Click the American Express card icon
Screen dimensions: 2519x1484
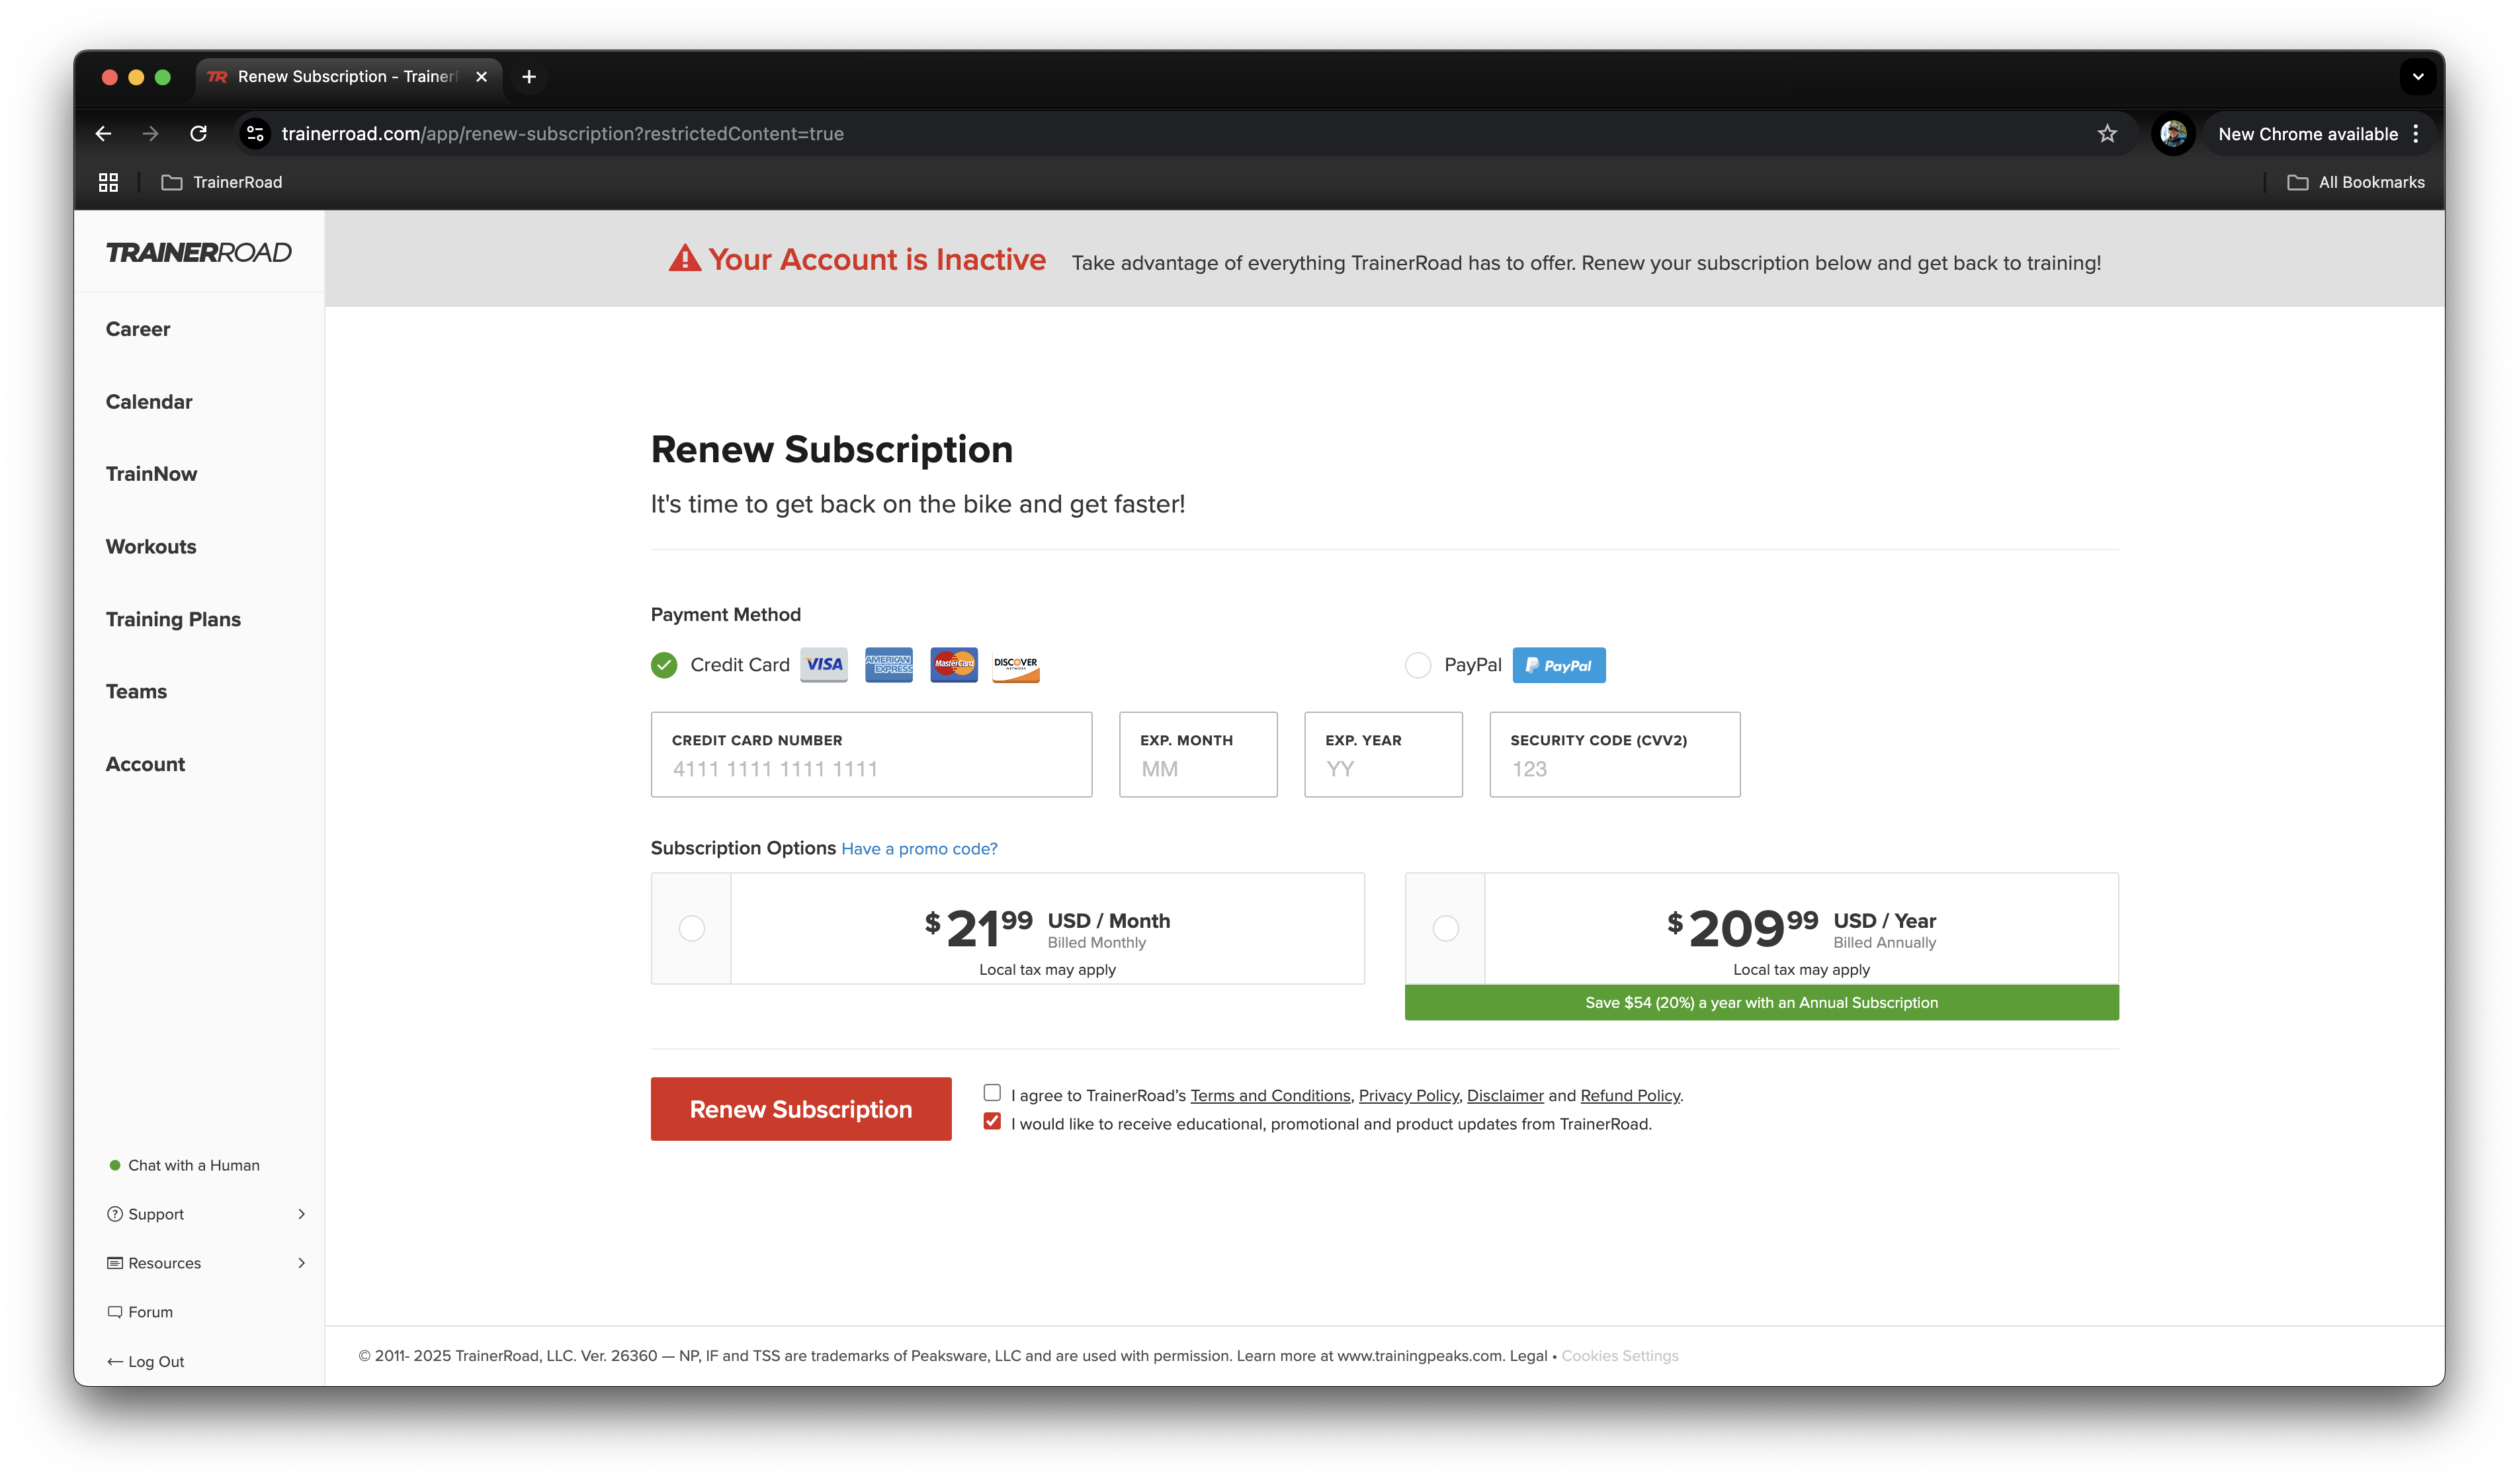coord(889,665)
